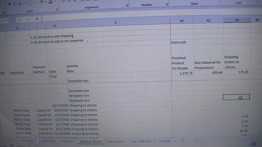Select column AY header
Image resolution: width=262 pixels, height=147 pixels.
click(182, 21)
